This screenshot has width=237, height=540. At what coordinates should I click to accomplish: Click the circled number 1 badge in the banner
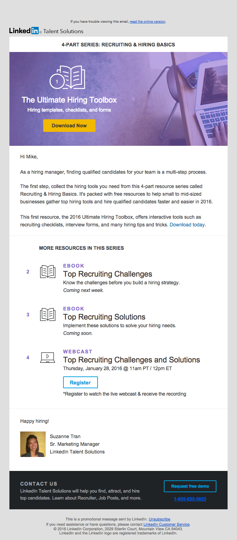(x=57, y=82)
